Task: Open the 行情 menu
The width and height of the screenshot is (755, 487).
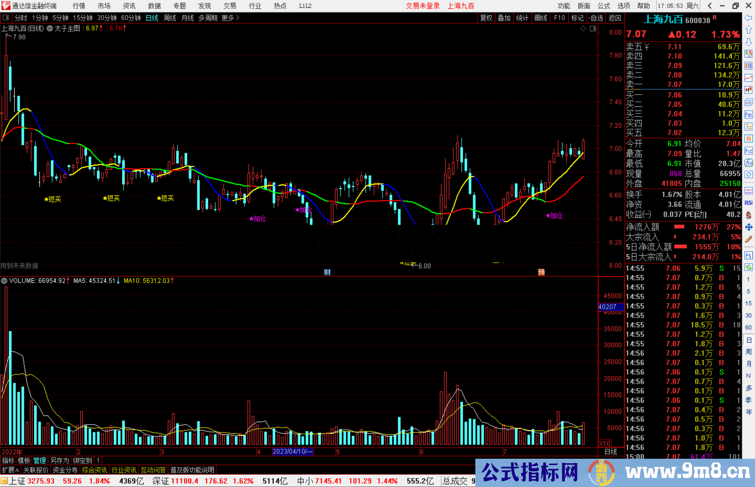Action: point(79,6)
